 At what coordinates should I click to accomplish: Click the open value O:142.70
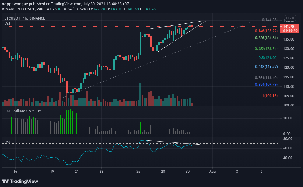[x=97, y=9]
